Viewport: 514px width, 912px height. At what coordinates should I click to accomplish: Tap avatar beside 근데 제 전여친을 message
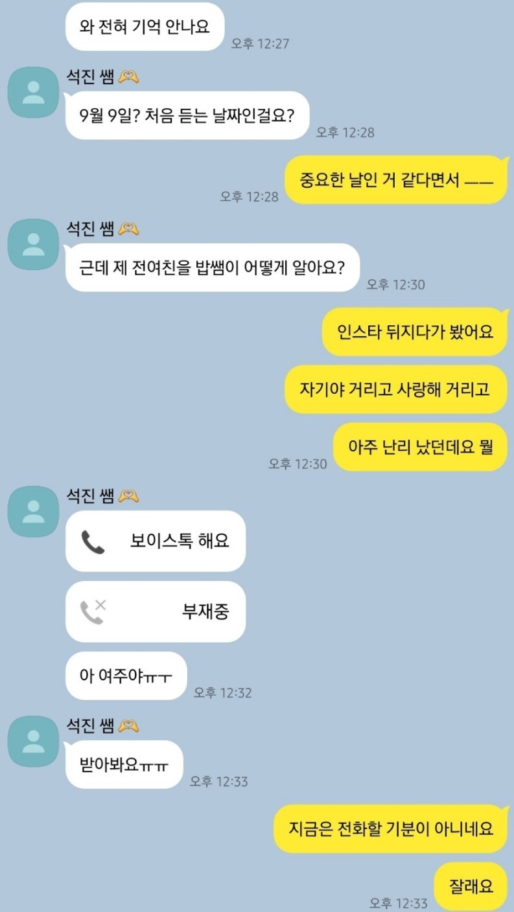tap(33, 244)
